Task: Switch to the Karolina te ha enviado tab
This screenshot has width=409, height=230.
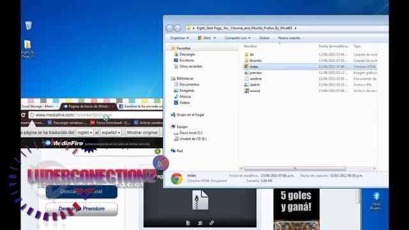Action: [x=141, y=107]
